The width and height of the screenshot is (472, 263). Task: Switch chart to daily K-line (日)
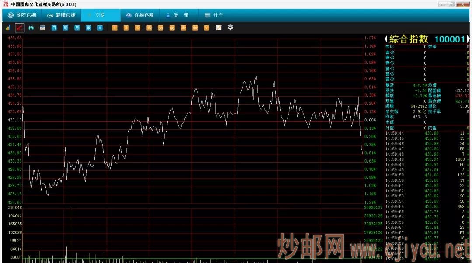[x=53, y=28]
